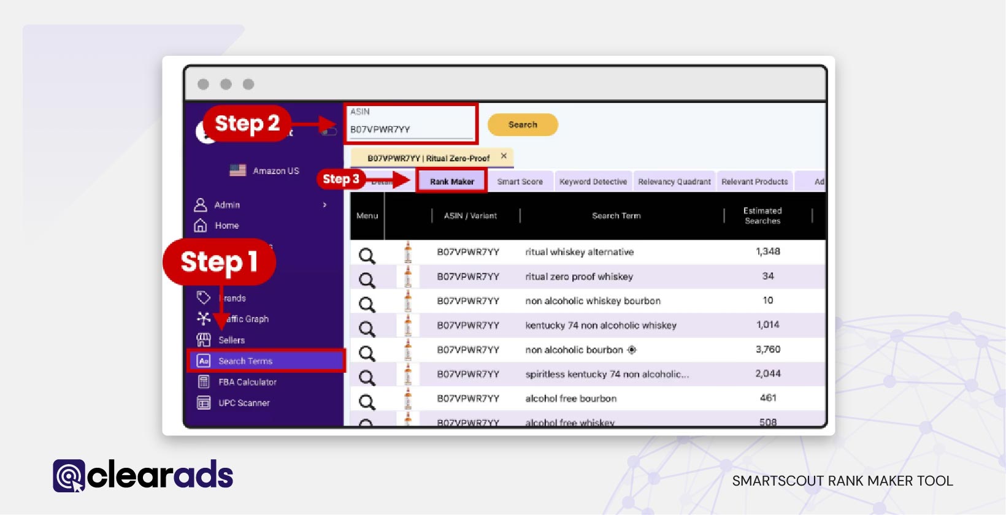Open the Keyword Detective tab
The height and width of the screenshot is (515, 1006).
coord(593,181)
